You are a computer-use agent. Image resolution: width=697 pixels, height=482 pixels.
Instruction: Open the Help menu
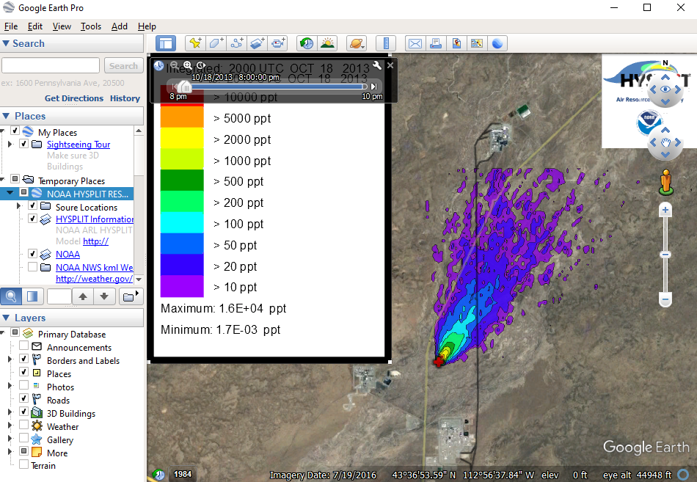(147, 26)
